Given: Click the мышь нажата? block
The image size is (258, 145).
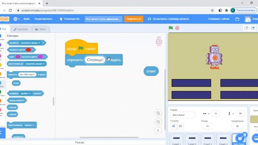Looking at the screenshot, I should (x=17, y=100).
